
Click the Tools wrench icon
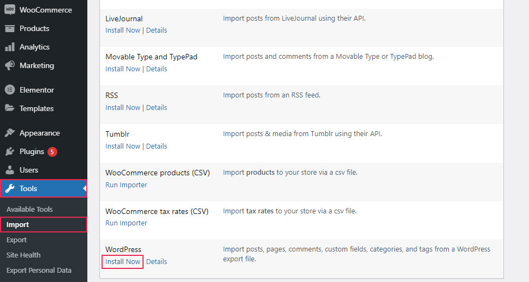point(10,188)
